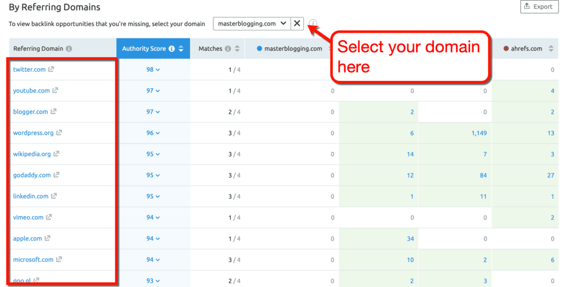Click 10 backlinks value in microsoft.com row
Image resolution: width=566 pixels, height=287 pixels.
410,260
